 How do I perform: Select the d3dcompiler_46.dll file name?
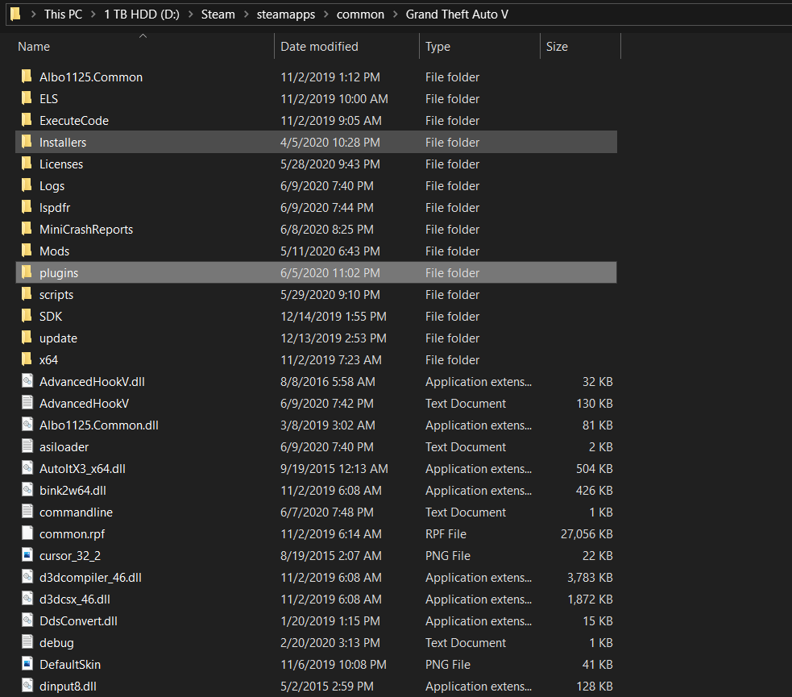tap(90, 577)
